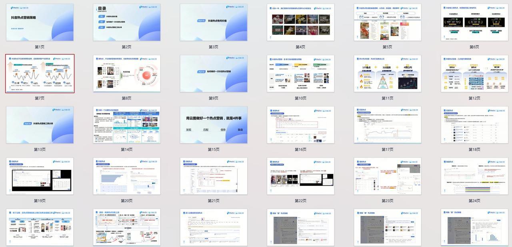Viewport: 512px width, 247px height.
Task: Click the page label 第24页
Action: [474, 201]
